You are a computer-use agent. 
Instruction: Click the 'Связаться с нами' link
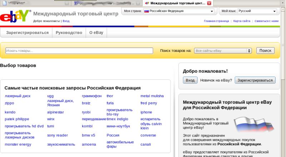[x=267, y=21]
